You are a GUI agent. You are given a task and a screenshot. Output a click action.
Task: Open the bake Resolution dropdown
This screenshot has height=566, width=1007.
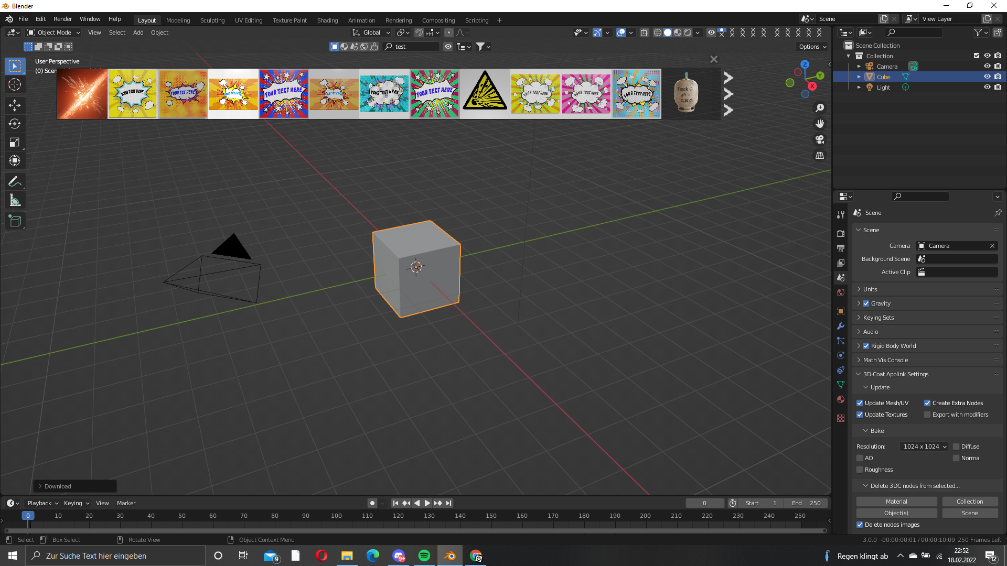coord(923,446)
